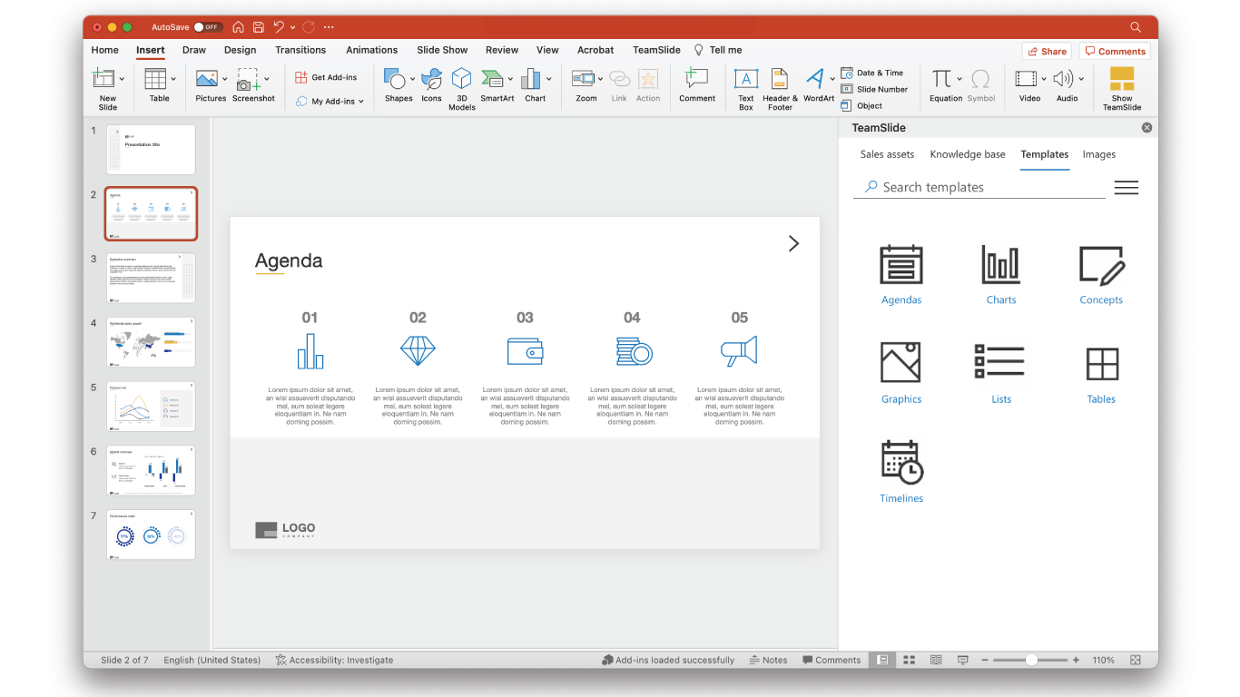The height and width of the screenshot is (697, 1240).
Task: Switch to Reading view in status bar
Action: point(936,660)
